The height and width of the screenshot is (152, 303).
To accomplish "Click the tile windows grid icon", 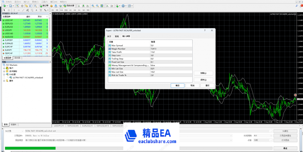I will coord(101,6).
